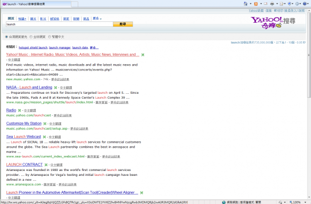Open the dropdown arrow next to RSS feeds icon

tap(261, 4)
